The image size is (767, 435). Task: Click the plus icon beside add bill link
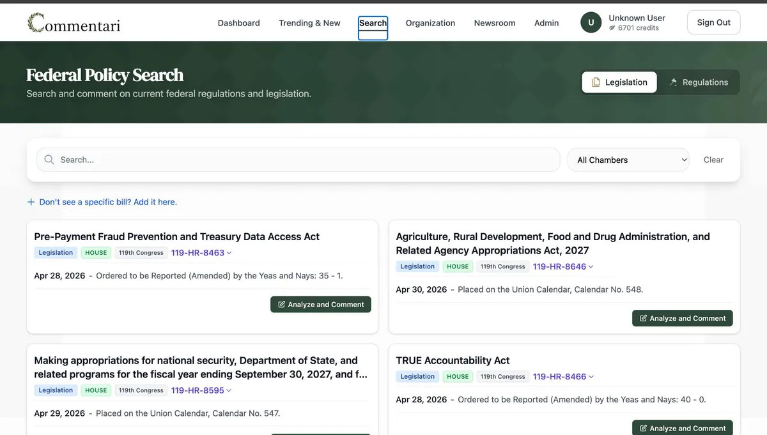31,202
